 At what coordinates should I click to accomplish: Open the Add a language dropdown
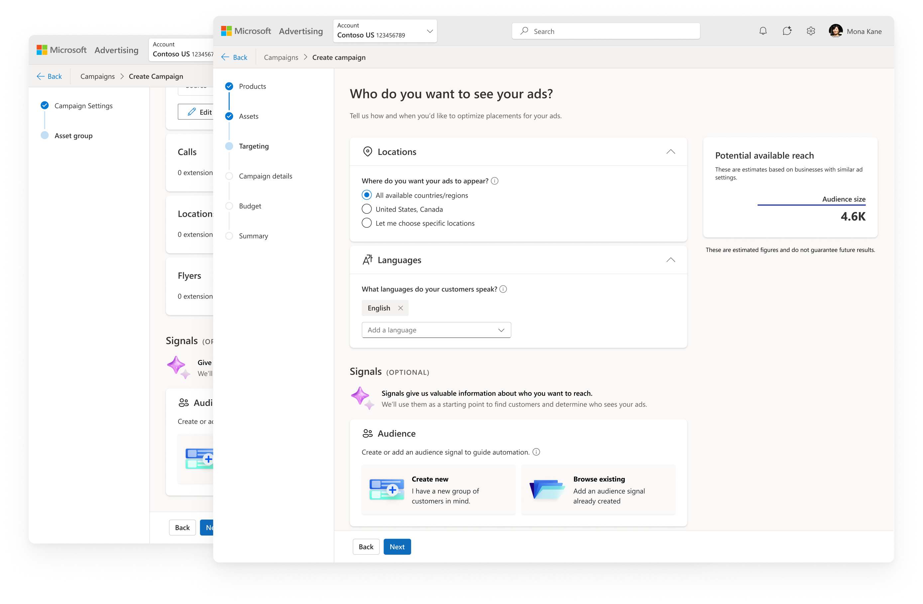(436, 330)
